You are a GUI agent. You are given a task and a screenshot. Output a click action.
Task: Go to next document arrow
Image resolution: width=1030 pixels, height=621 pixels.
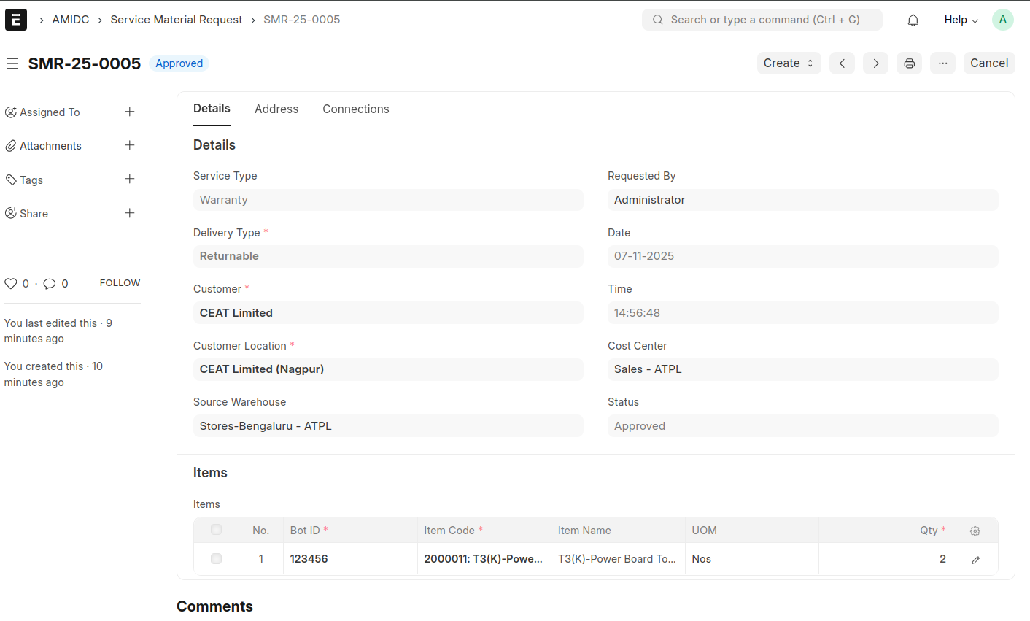(875, 63)
